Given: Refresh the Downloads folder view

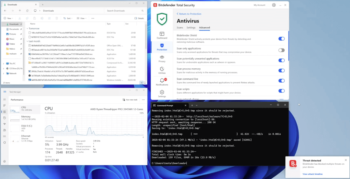Looking at the screenshot, I should click(x=27, y=11).
